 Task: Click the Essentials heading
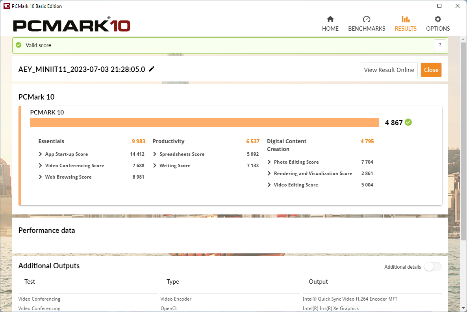[x=51, y=141]
